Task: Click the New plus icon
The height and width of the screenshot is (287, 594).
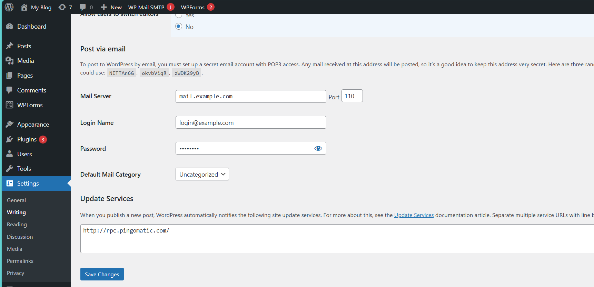Action: 104,7
